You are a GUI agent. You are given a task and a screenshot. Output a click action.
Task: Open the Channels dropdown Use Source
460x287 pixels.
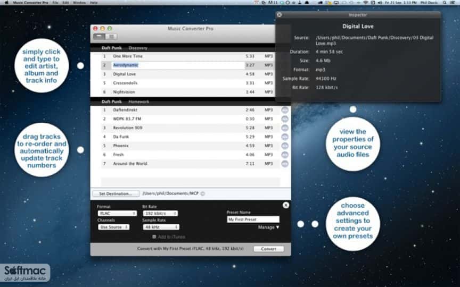click(x=113, y=227)
